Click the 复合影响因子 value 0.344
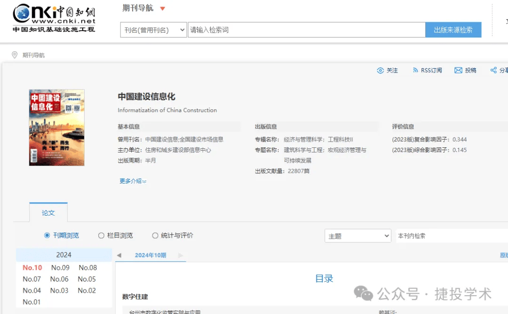 tap(460, 139)
